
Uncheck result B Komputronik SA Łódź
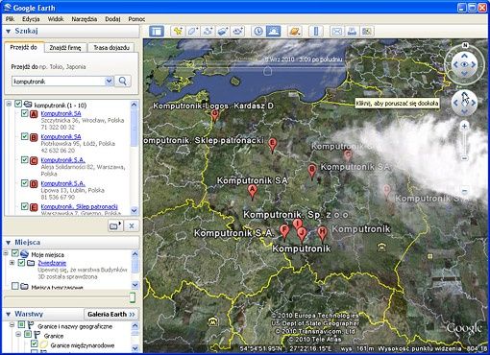tap(25, 136)
